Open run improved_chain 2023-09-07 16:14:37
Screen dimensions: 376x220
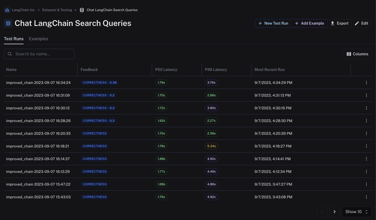click(x=38, y=159)
